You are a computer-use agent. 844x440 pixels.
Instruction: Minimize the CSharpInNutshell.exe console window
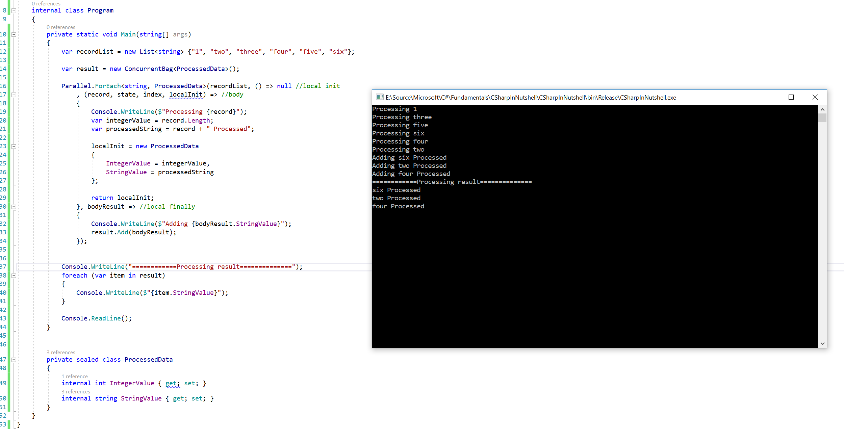pos(768,97)
